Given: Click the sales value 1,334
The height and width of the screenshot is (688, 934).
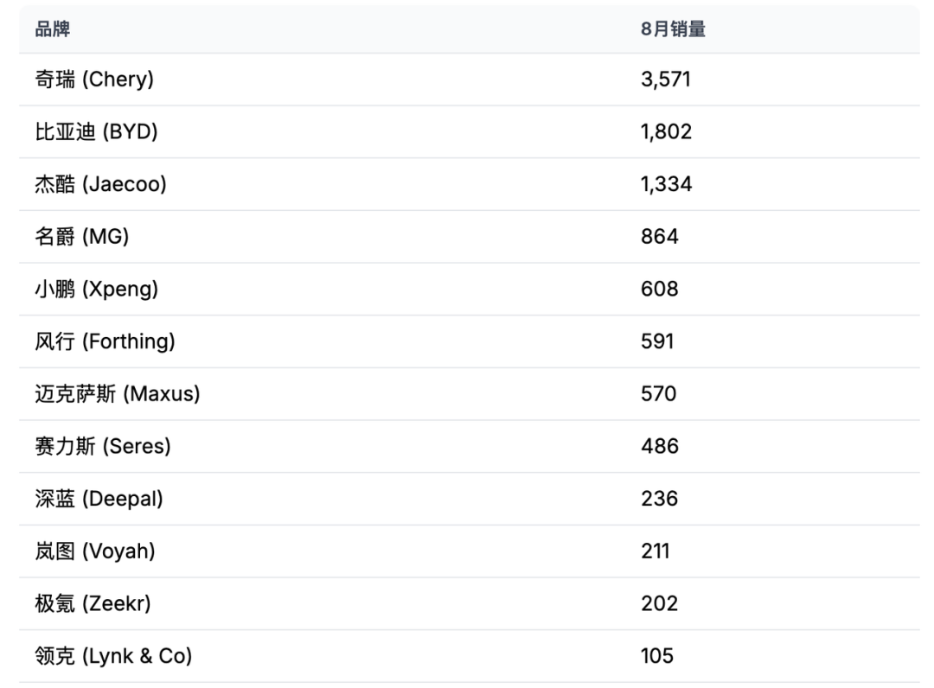Looking at the screenshot, I should 666,184.
